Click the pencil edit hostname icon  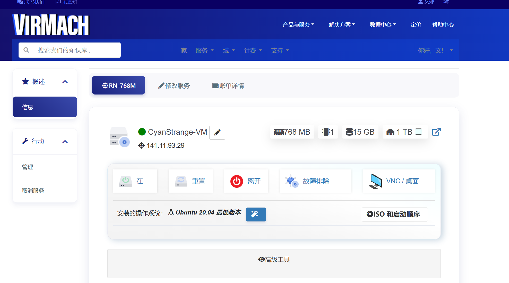pyautogui.click(x=217, y=132)
